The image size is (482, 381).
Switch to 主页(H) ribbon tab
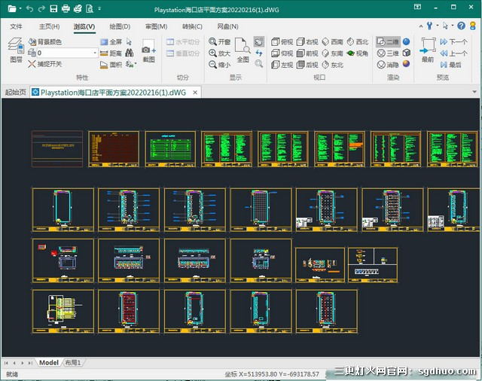click(x=49, y=26)
